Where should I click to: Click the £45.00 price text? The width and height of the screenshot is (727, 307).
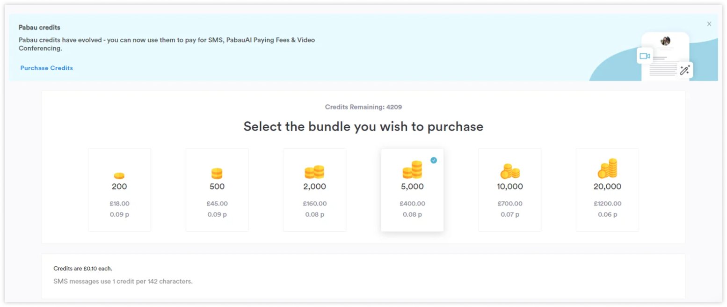pyautogui.click(x=217, y=204)
